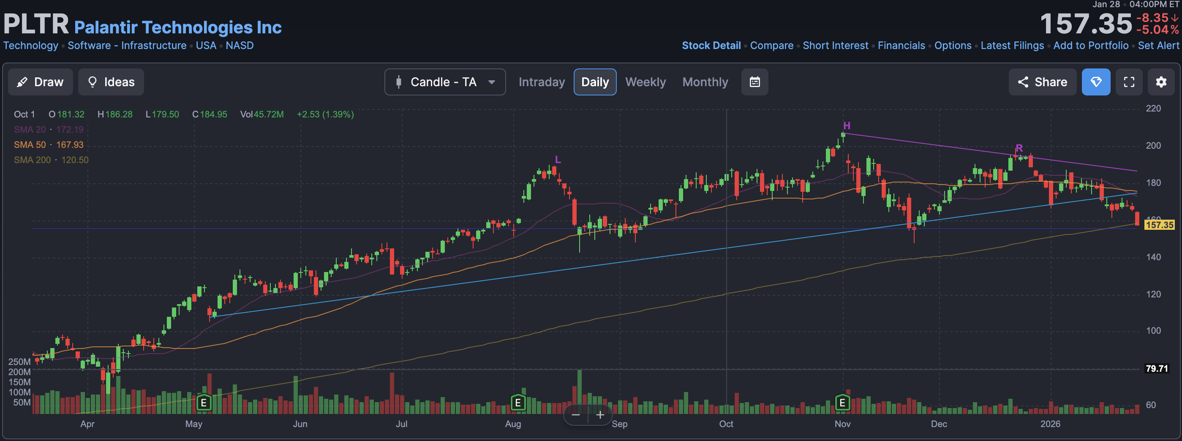Open the Options link
Image resolution: width=1182 pixels, height=441 pixels.
[x=953, y=46]
